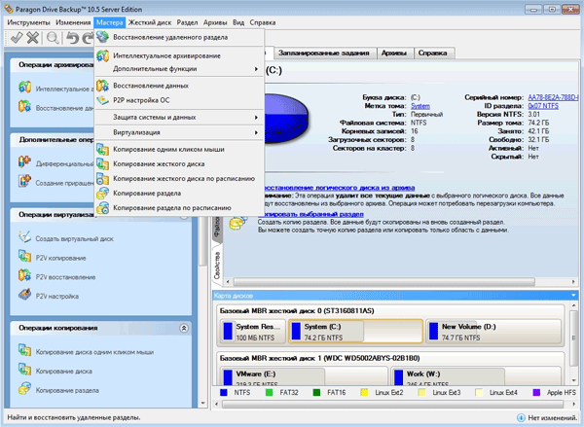Click Копирование жесткого диска menu icon
This screenshot has width=584, height=427.
[102, 163]
